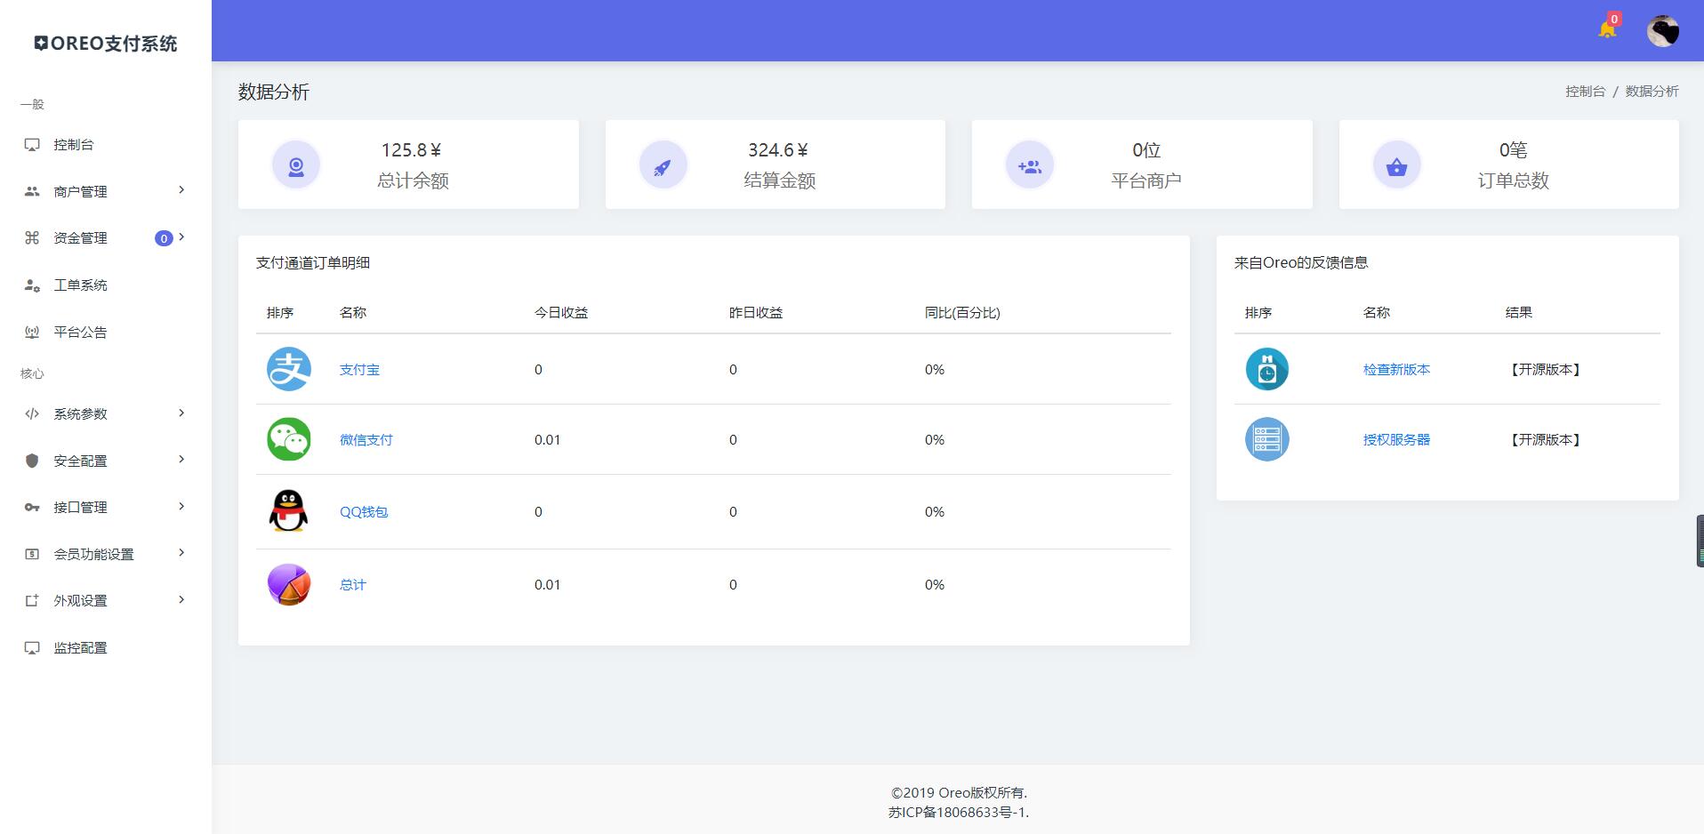Click the Alipay logo icon
Image resolution: width=1704 pixels, height=834 pixels.
pos(289,369)
